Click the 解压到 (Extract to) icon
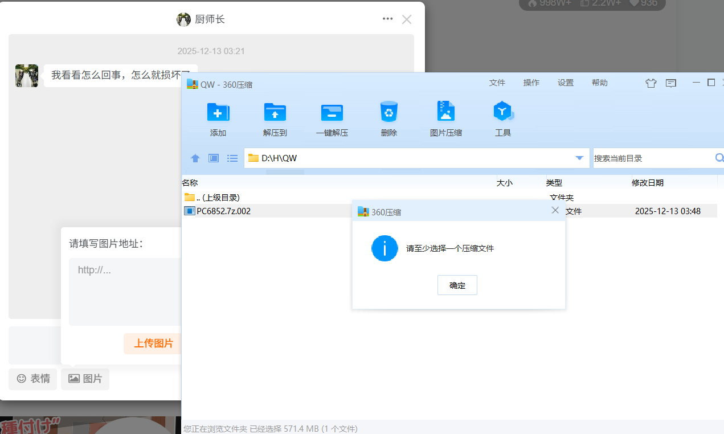724x434 pixels. tap(275, 113)
